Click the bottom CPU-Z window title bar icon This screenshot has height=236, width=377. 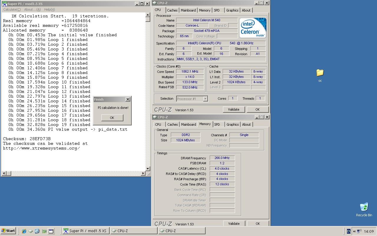[x=155, y=117]
